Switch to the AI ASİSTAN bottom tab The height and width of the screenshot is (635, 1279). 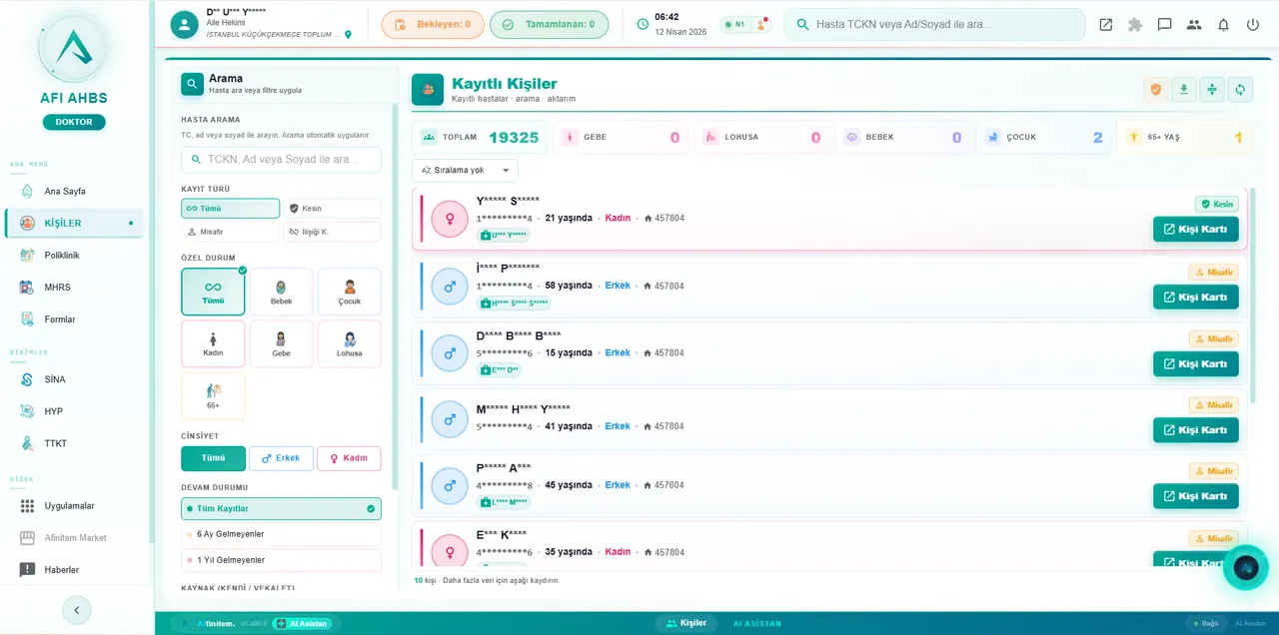click(757, 623)
